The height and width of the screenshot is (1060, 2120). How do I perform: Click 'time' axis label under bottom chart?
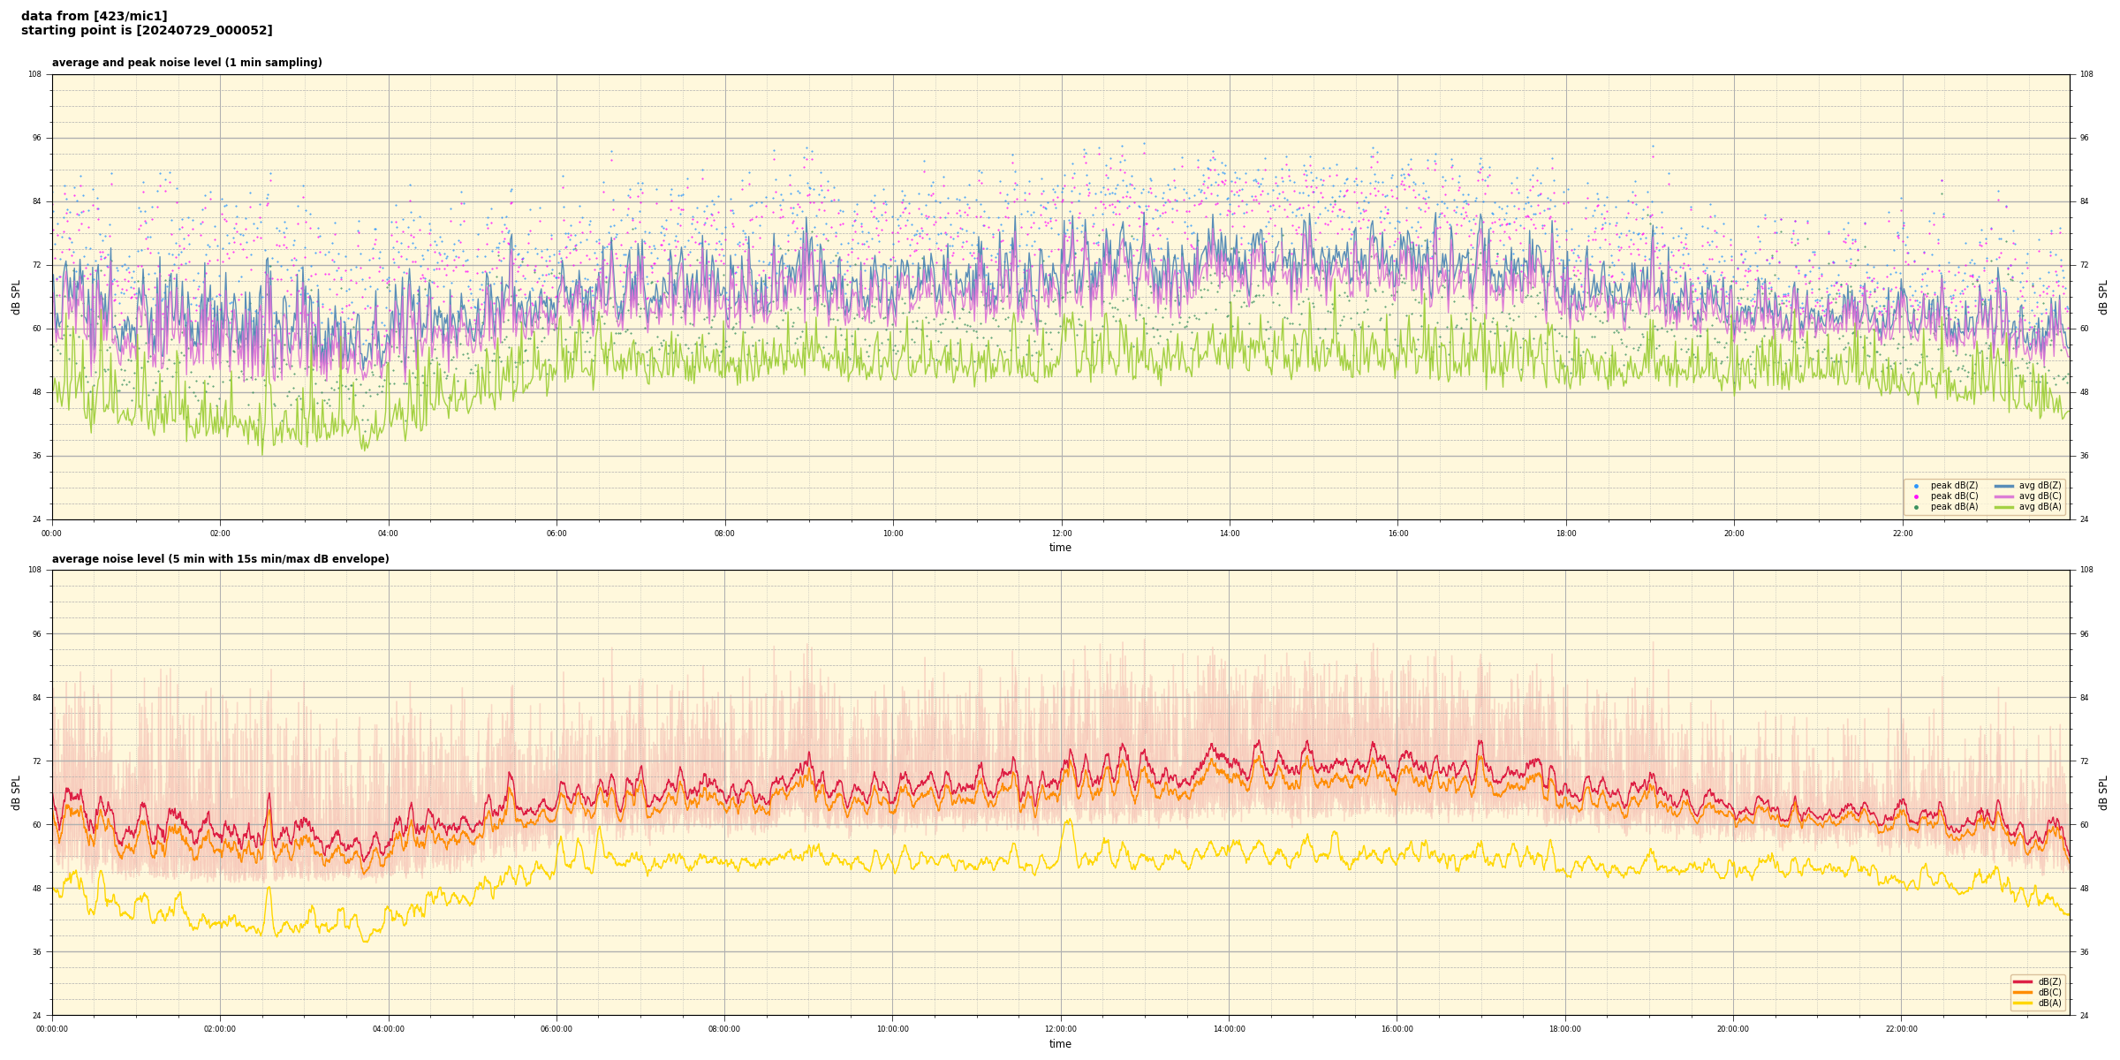(1060, 1044)
